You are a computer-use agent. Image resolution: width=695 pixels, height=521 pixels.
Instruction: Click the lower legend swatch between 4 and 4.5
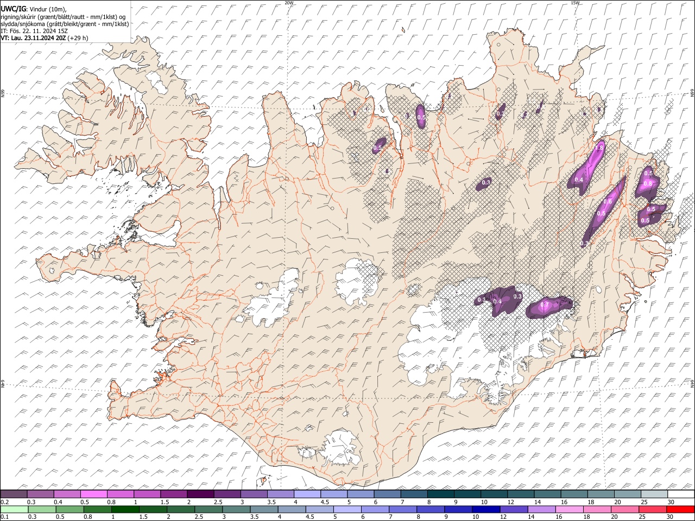pos(292,509)
